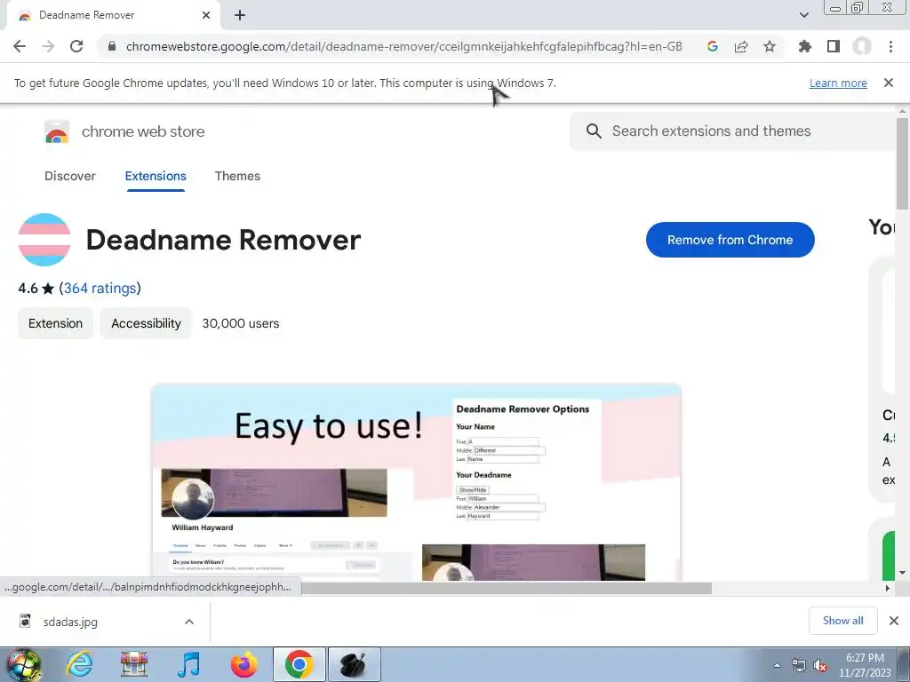
Task: Click the browser forward arrow
Action: 48,46
